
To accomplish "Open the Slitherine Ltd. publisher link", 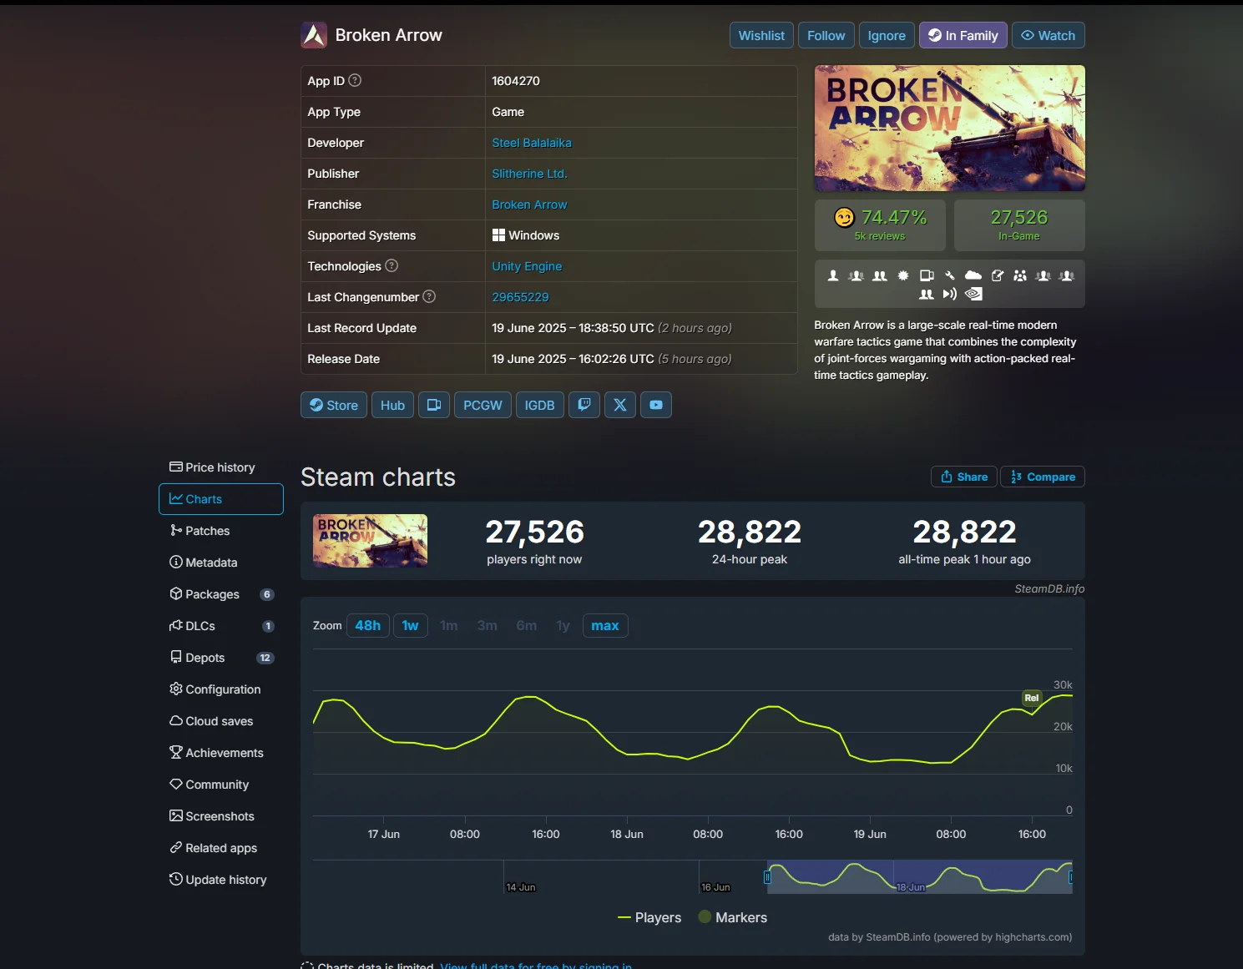I will click(x=529, y=174).
